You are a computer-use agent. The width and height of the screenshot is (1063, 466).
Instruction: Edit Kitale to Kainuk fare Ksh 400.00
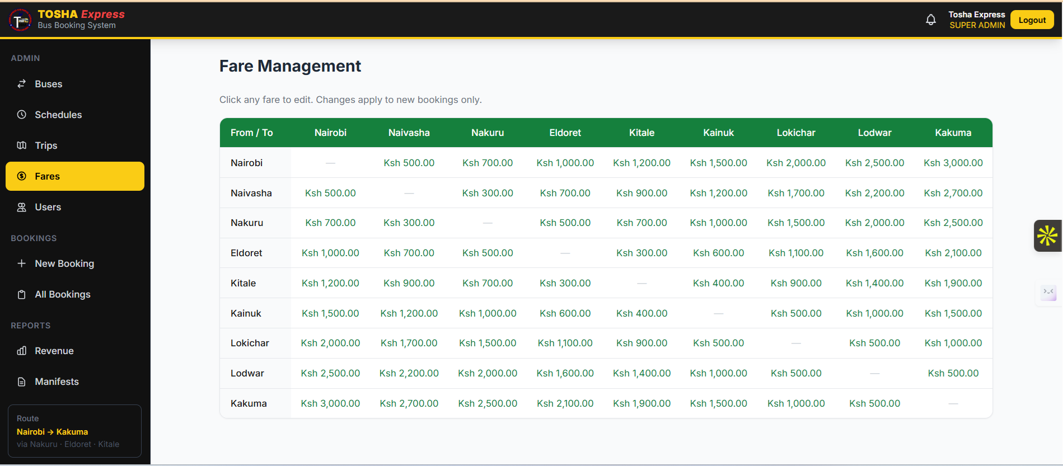point(719,283)
